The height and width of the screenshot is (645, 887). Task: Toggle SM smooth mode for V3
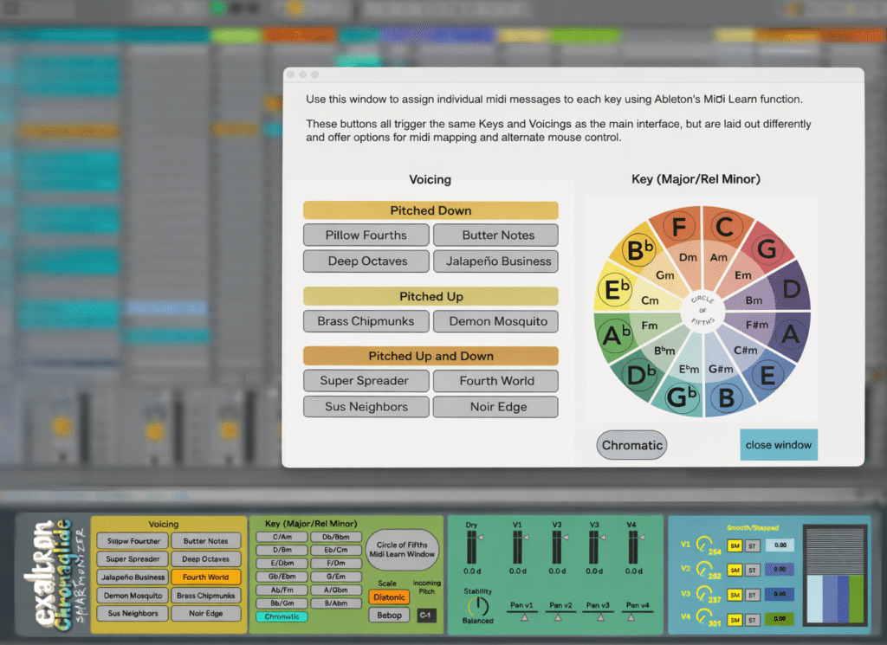735,595
